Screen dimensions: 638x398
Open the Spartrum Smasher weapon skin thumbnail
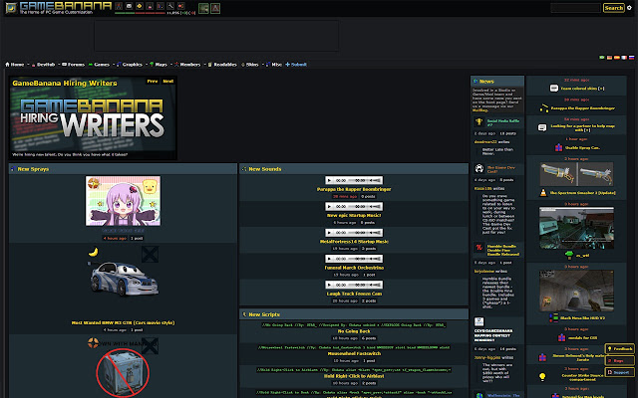576,174
